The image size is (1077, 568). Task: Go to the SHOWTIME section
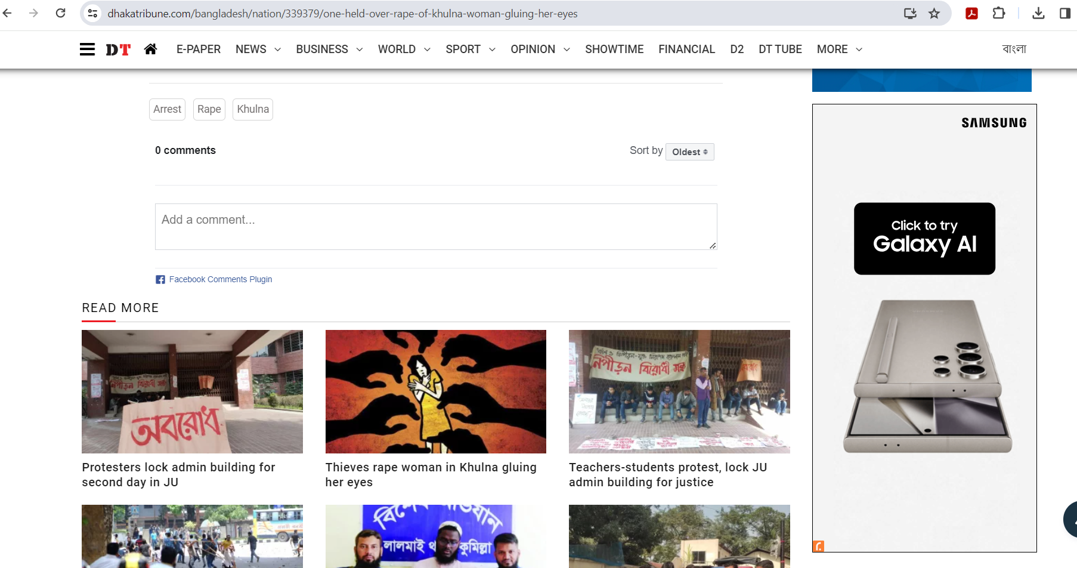(x=614, y=50)
